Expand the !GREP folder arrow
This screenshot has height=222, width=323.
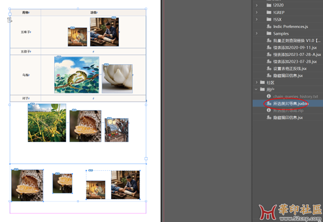(257, 12)
